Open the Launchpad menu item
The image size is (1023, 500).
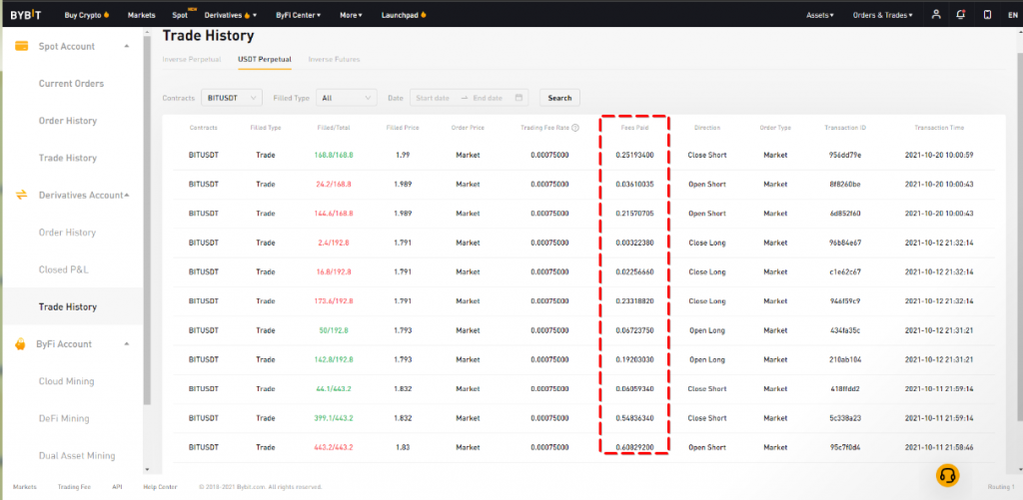point(397,15)
